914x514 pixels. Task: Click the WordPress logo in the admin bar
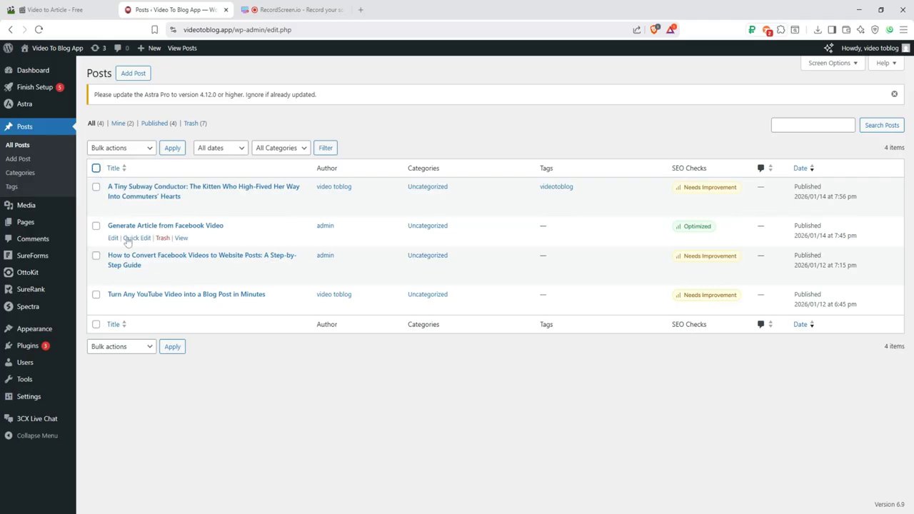[x=8, y=48]
